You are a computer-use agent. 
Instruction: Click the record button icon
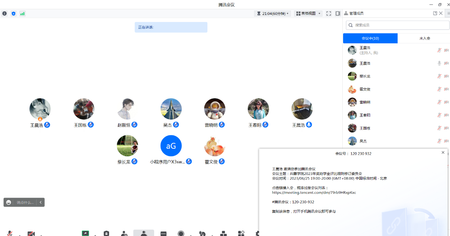point(181,233)
